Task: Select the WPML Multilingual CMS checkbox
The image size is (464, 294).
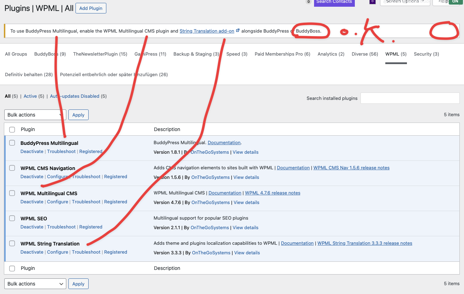Action: [12, 193]
